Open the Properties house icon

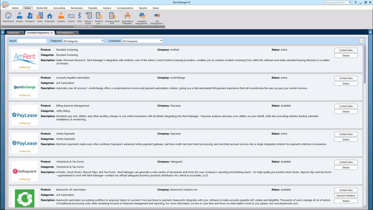pyautogui.click(x=49, y=17)
